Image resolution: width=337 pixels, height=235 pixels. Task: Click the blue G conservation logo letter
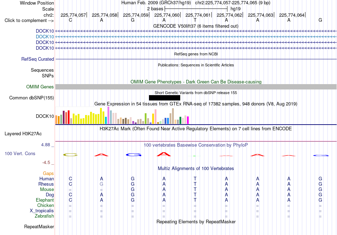(134, 155)
